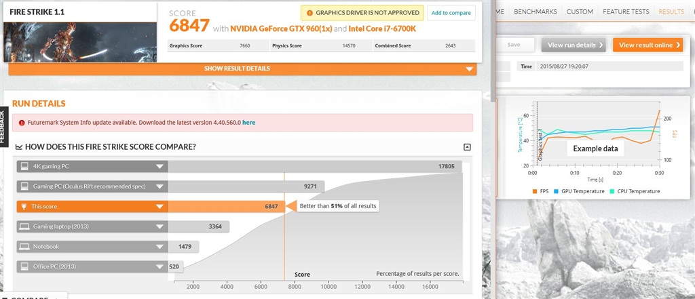Click the Physics Score value 14570
Viewport: 695px width, 299px height.
350,45
